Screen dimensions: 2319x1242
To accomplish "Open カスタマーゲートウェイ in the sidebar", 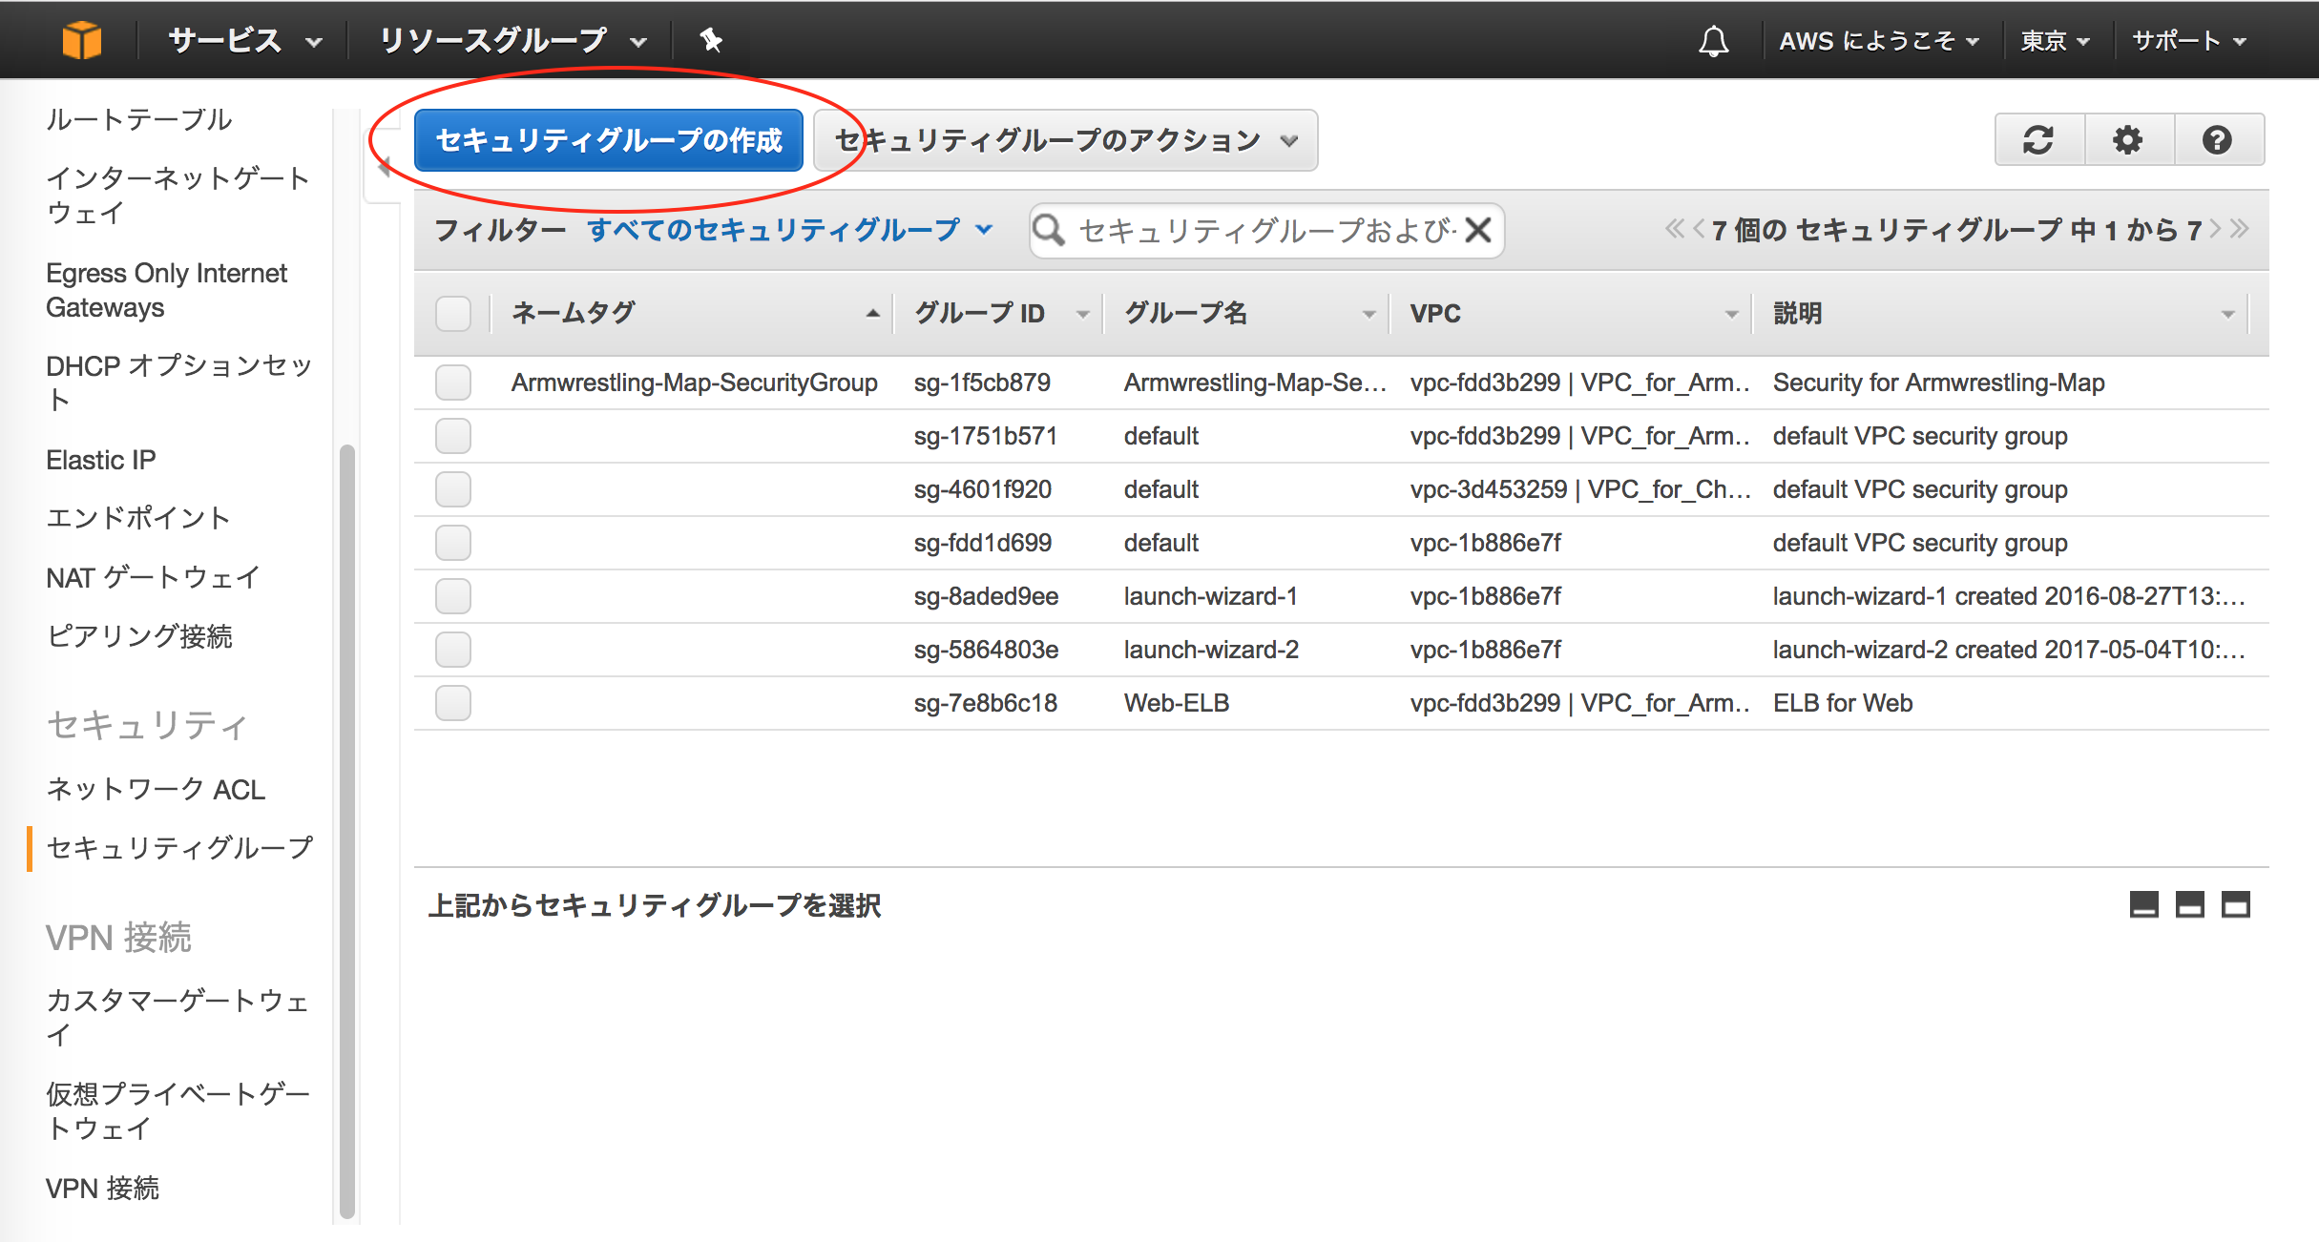I will (178, 1017).
